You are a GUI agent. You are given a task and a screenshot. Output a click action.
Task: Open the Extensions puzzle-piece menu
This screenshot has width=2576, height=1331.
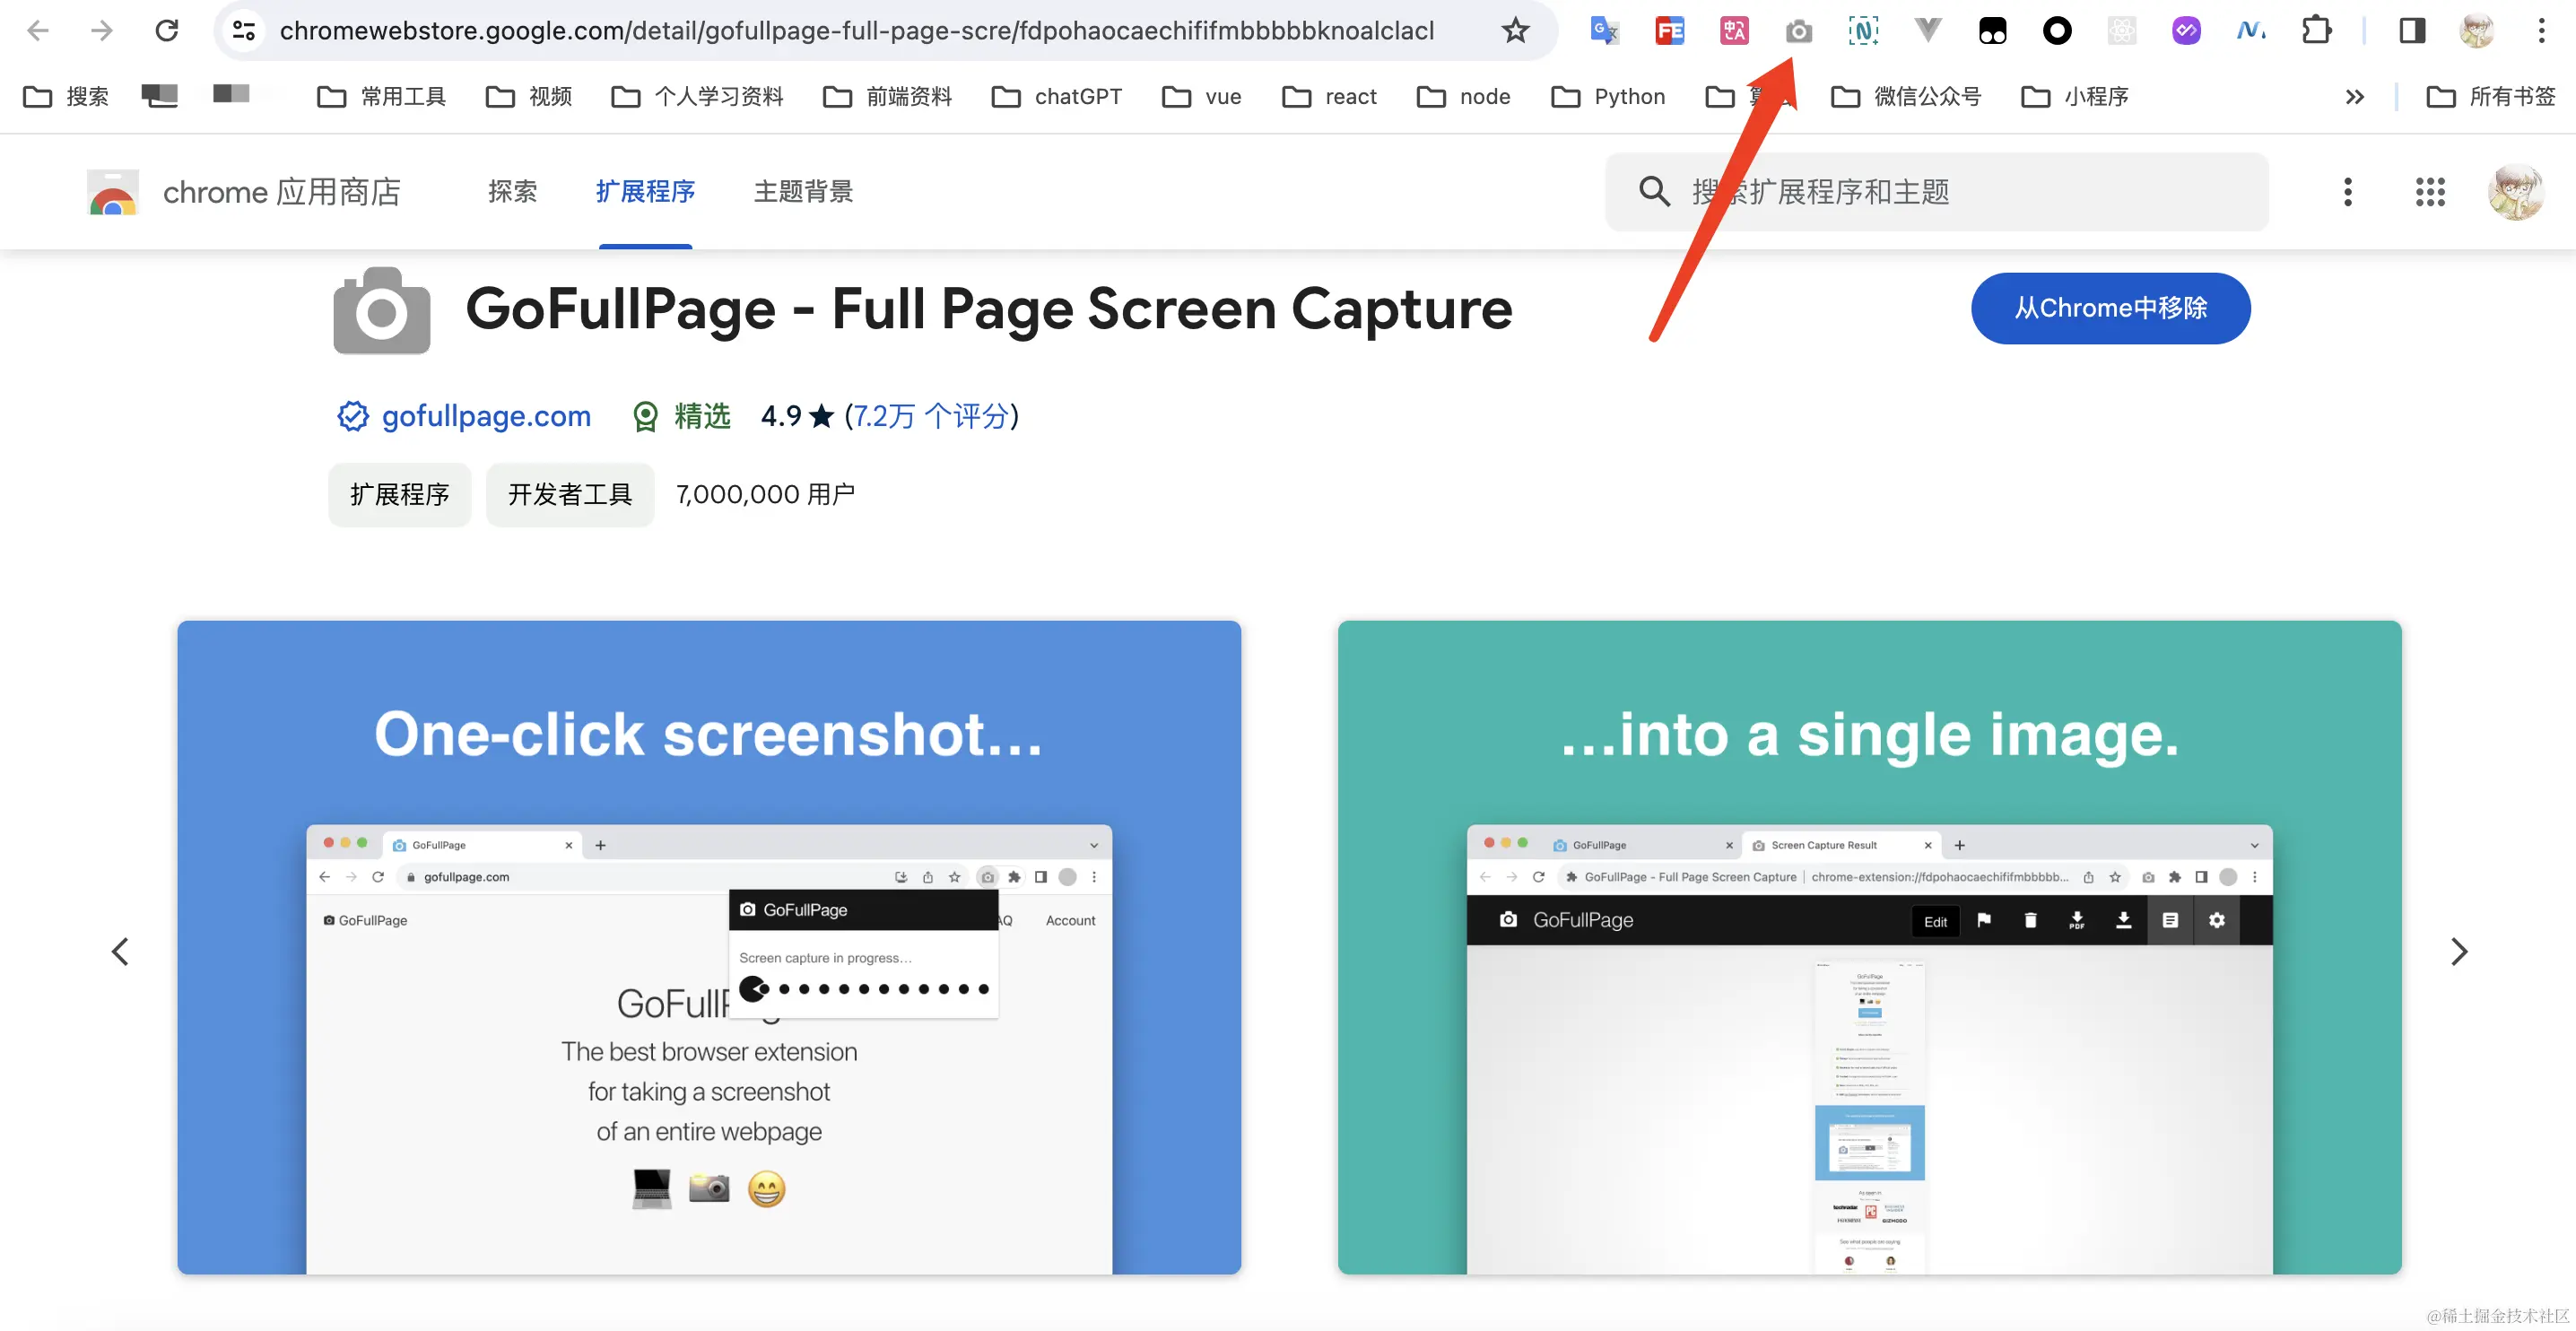2316,31
